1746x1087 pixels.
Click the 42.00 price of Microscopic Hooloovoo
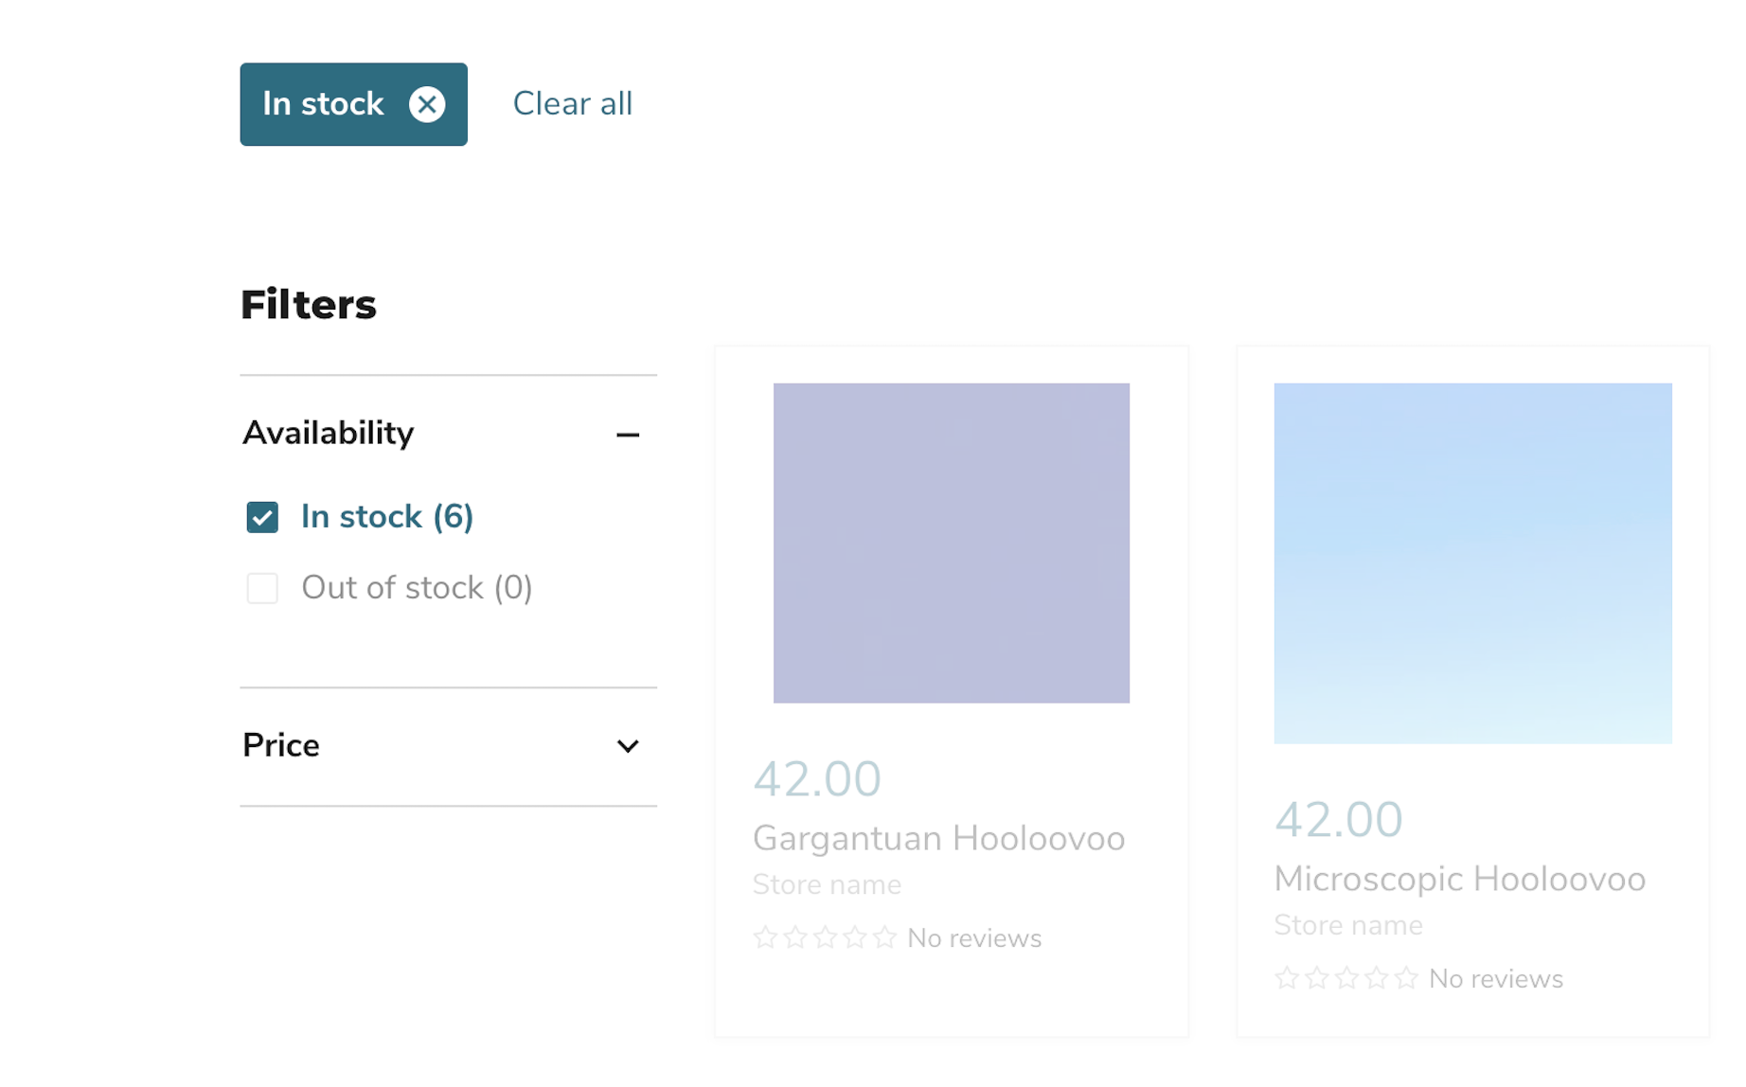(1339, 820)
